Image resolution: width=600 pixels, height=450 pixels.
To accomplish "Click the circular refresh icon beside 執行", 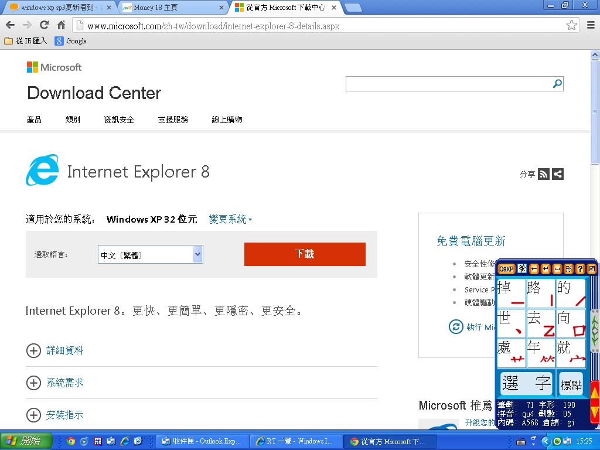I will pos(456,327).
